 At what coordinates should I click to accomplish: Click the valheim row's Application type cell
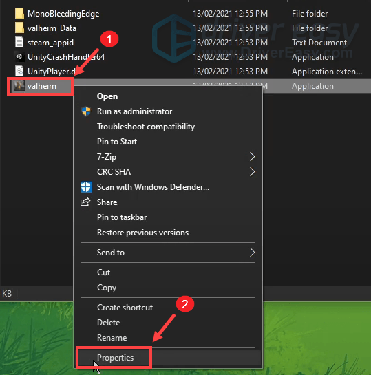tap(312, 86)
